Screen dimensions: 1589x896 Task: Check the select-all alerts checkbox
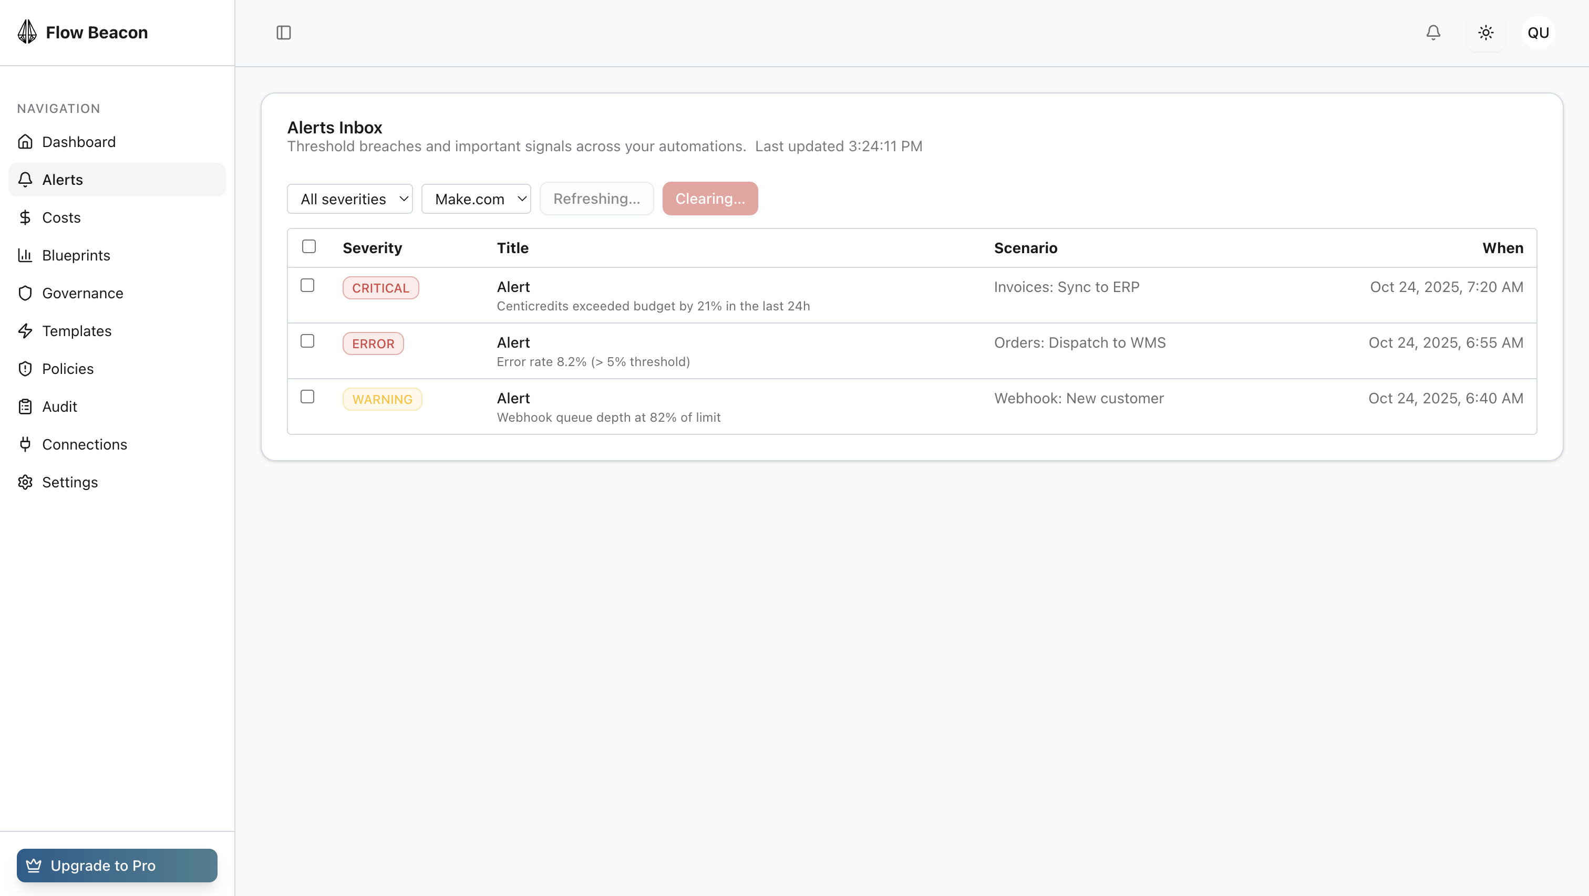[309, 246]
